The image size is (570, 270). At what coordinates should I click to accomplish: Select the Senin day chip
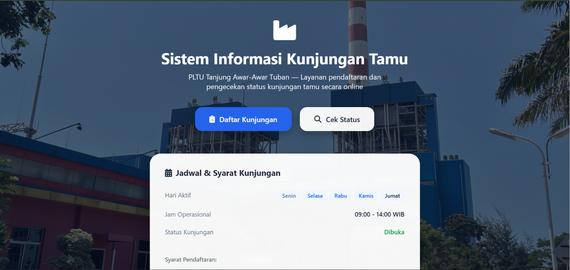click(x=289, y=196)
